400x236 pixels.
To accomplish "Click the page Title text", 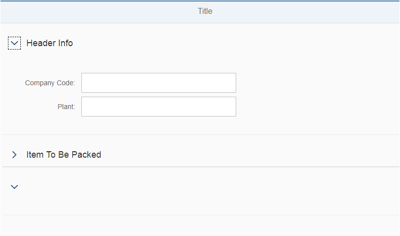I will click(x=205, y=11).
